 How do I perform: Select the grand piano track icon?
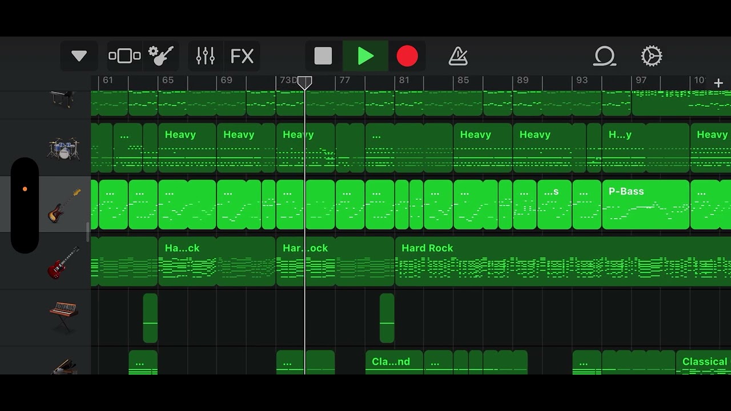pyautogui.click(x=63, y=98)
